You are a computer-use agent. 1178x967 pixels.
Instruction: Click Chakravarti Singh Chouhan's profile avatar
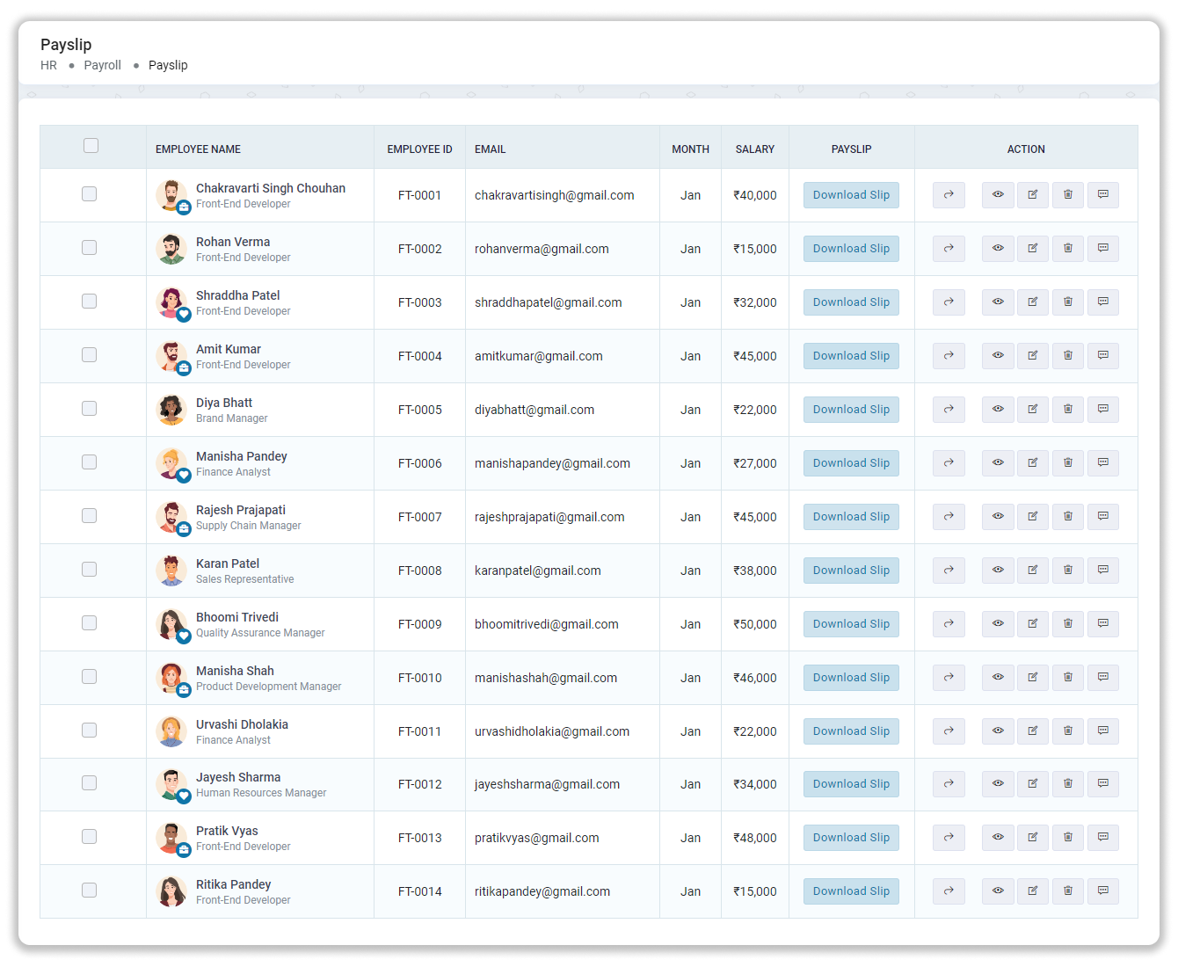[171, 194]
